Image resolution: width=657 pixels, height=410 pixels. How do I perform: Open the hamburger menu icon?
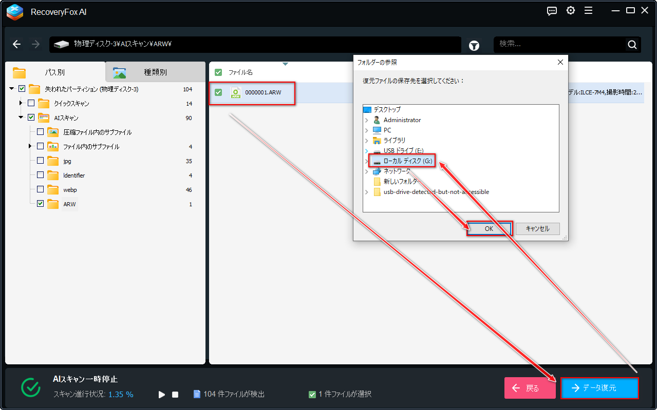tap(589, 11)
